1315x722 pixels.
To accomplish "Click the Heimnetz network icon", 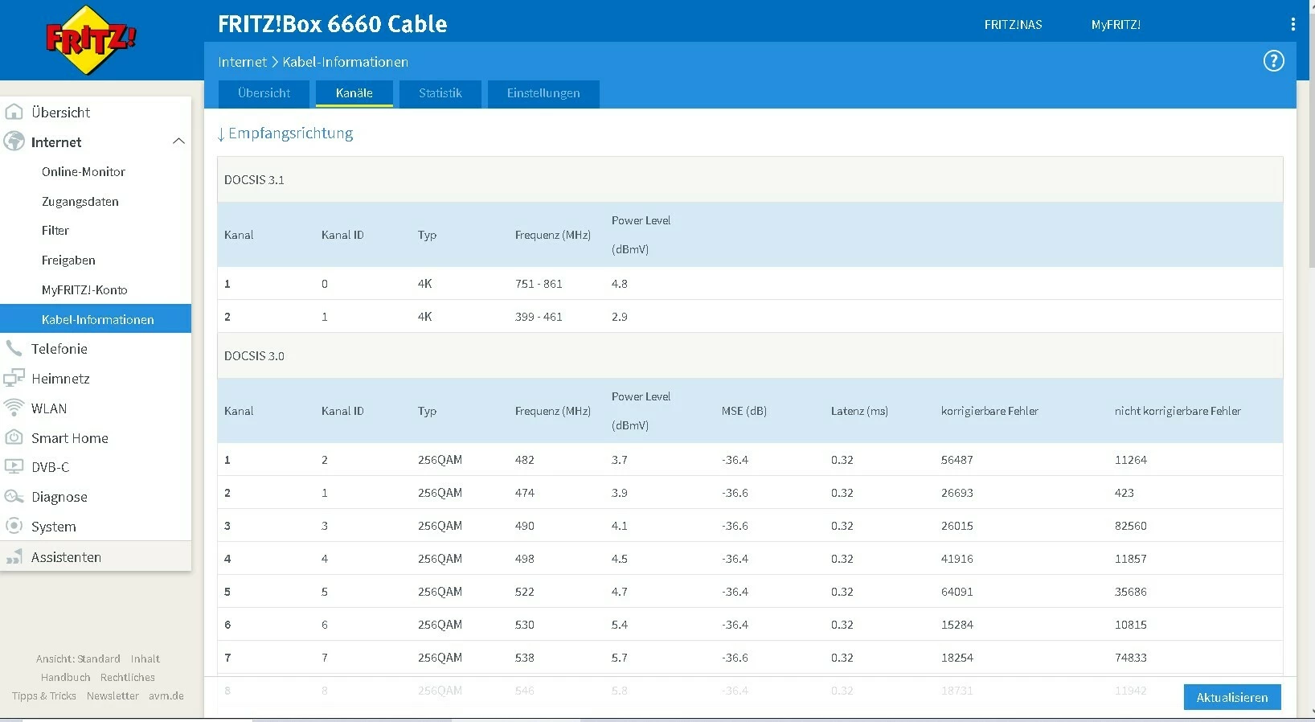I will pyautogui.click(x=14, y=378).
